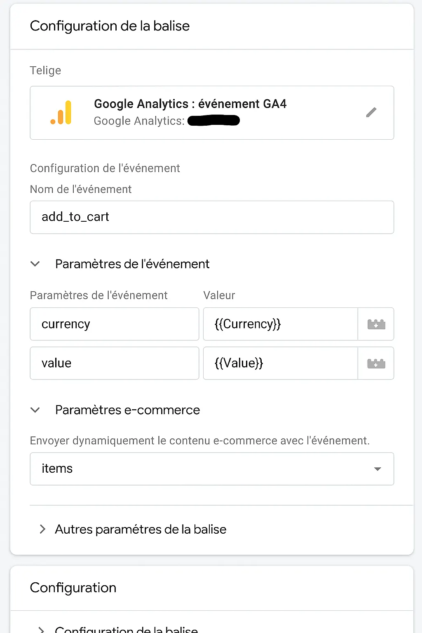Edit the event name field add_to_cart

click(x=212, y=217)
